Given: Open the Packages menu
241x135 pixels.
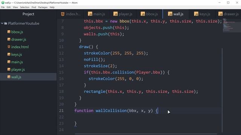Looking at the screenshot, I should coord(43,7).
